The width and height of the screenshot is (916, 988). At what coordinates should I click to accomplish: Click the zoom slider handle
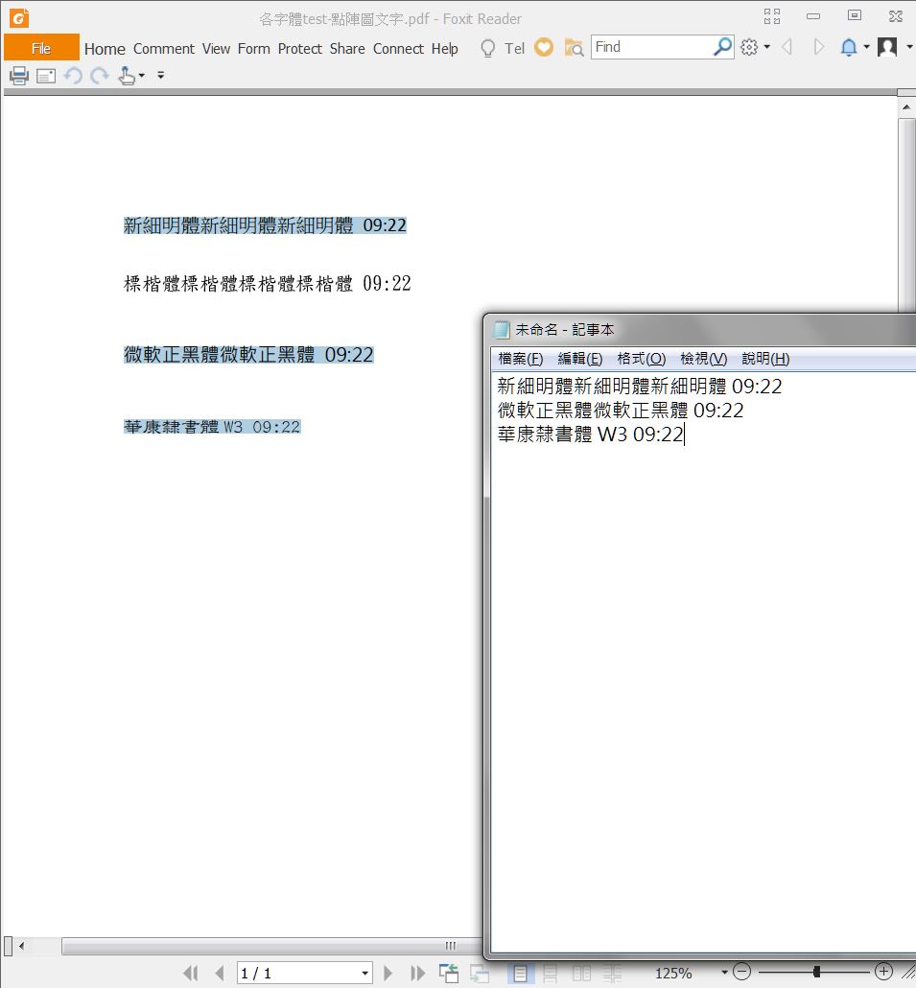816,972
